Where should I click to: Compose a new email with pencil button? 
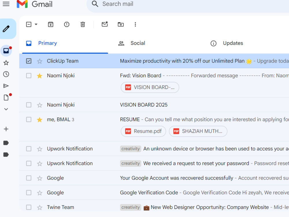point(6,29)
